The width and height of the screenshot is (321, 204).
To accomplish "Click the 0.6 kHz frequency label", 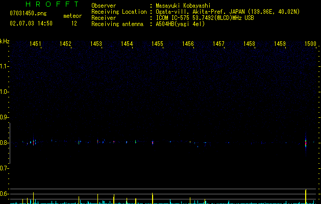I will (4, 194).
